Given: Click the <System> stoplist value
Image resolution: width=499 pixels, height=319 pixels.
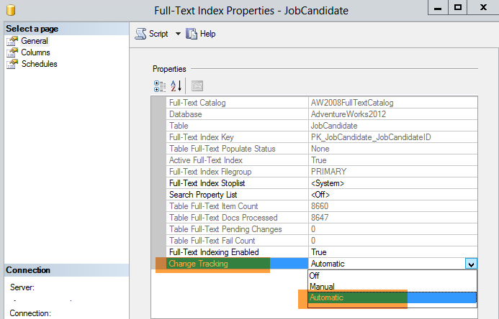Looking at the screenshot, I should point(328,183).
